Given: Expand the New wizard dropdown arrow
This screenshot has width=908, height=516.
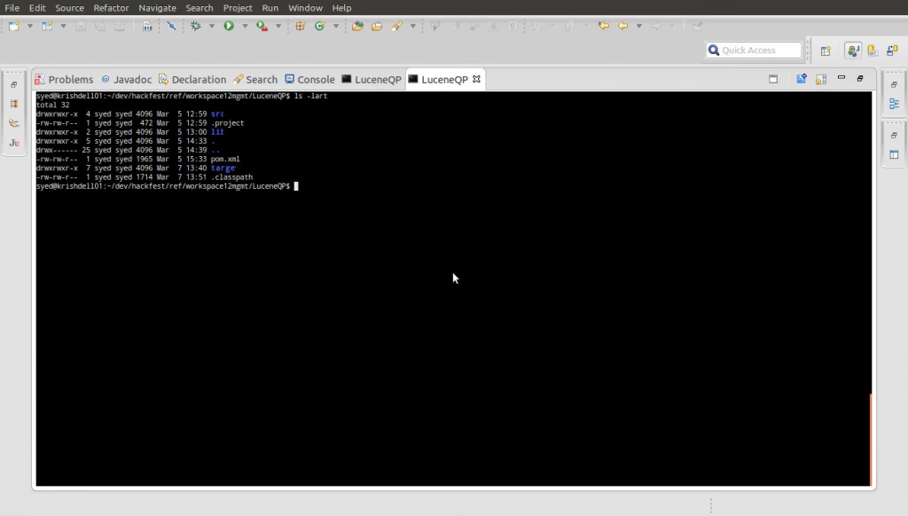Looking at the screenshot, I should [29, 26].
